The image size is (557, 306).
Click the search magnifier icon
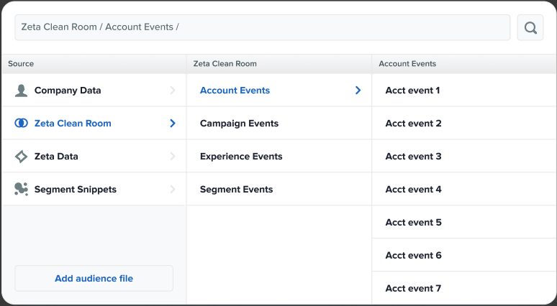tap(530, 28)
